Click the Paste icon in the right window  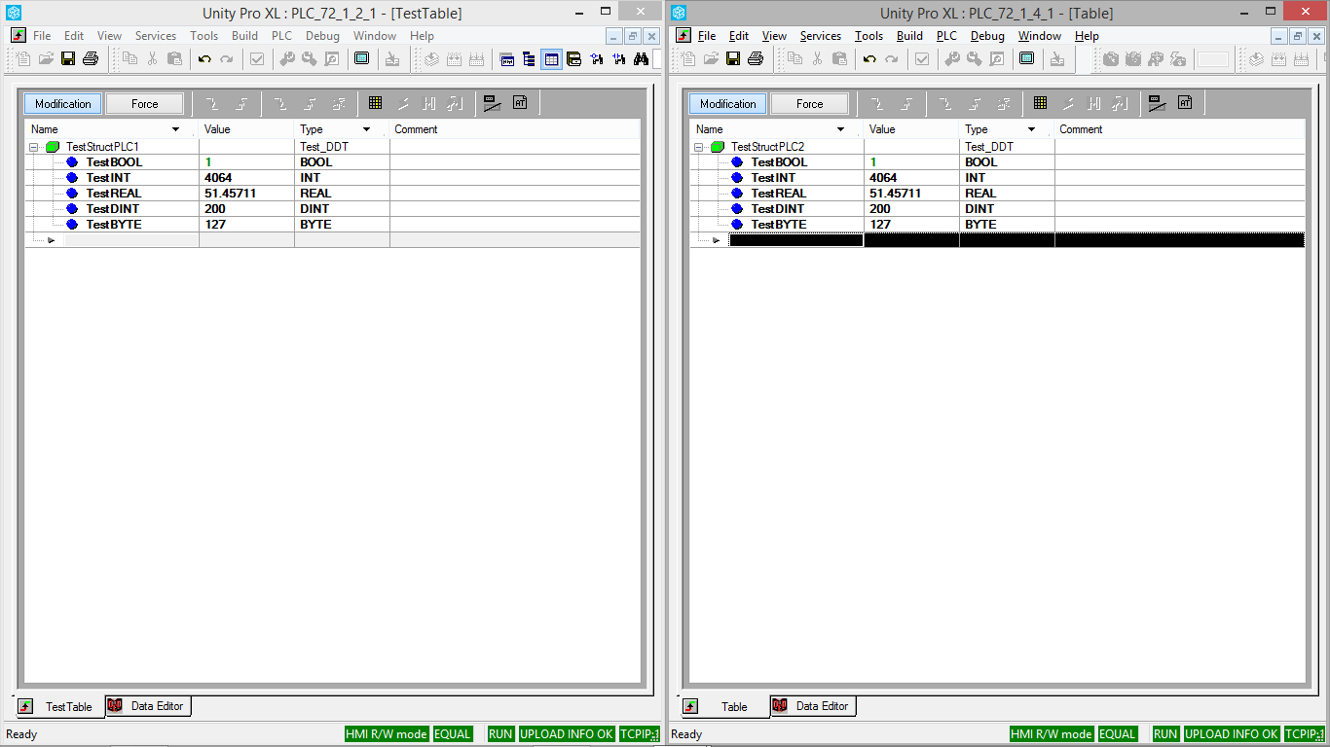click(x=838, y=58)
